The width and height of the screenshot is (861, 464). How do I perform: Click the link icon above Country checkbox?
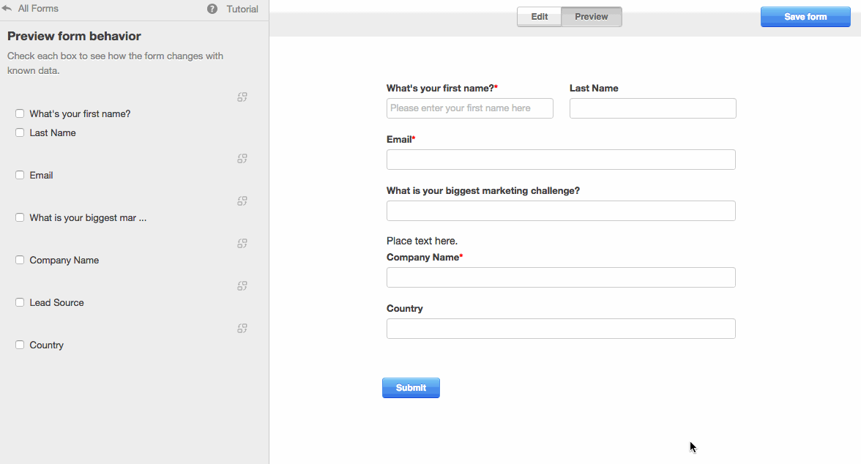point(242,329)
